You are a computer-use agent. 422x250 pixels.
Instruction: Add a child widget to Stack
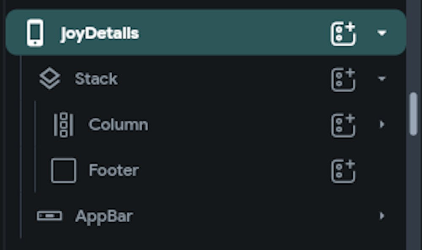(343, 79)
